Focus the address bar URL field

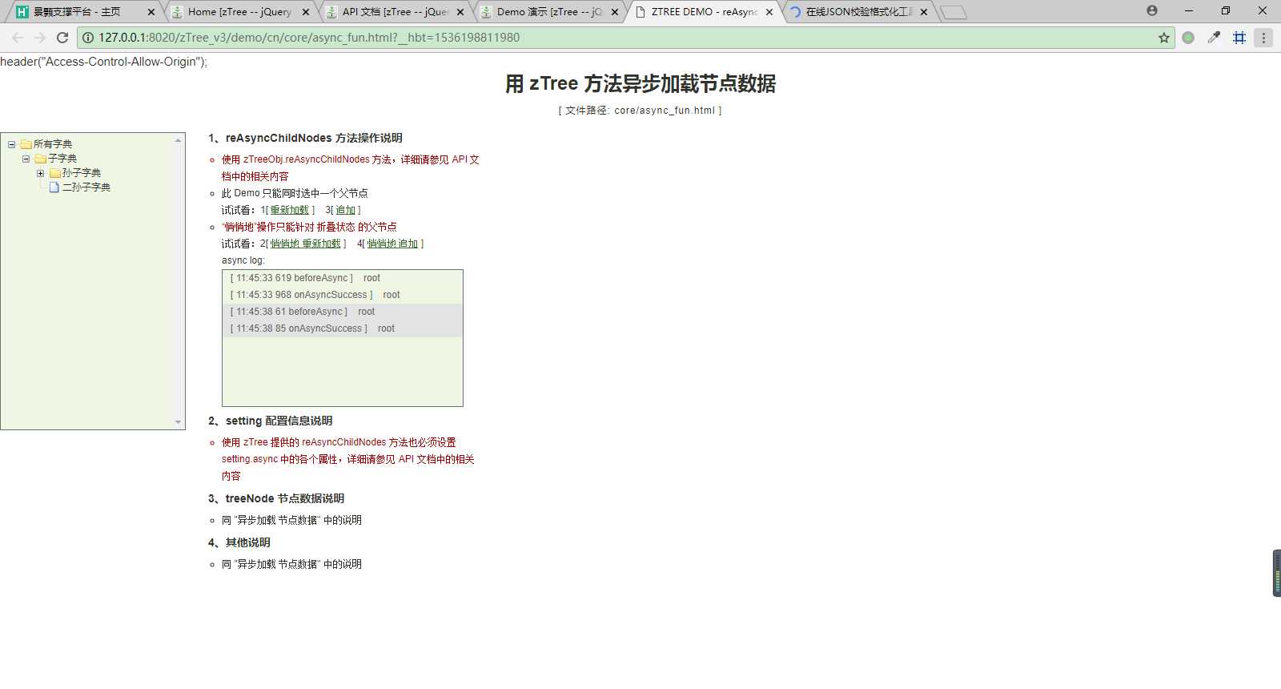click(624, 38)
